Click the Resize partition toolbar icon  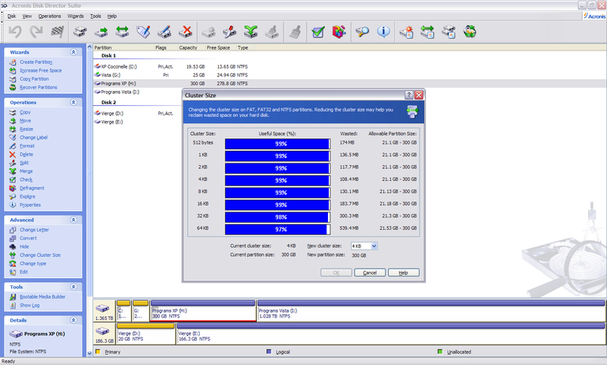click(x=122, y=32)
